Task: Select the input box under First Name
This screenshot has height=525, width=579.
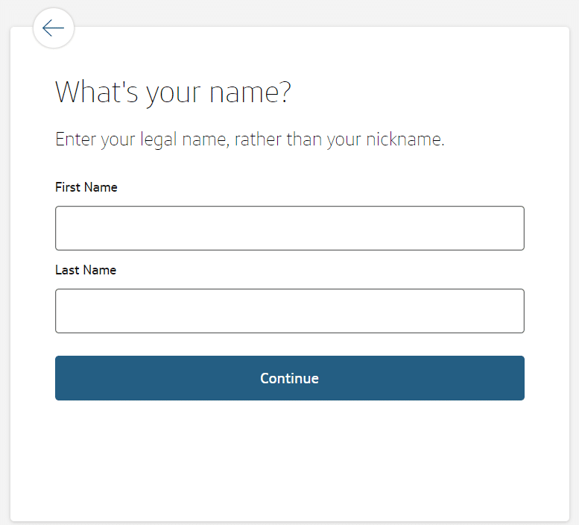Action: coord(289,228)
